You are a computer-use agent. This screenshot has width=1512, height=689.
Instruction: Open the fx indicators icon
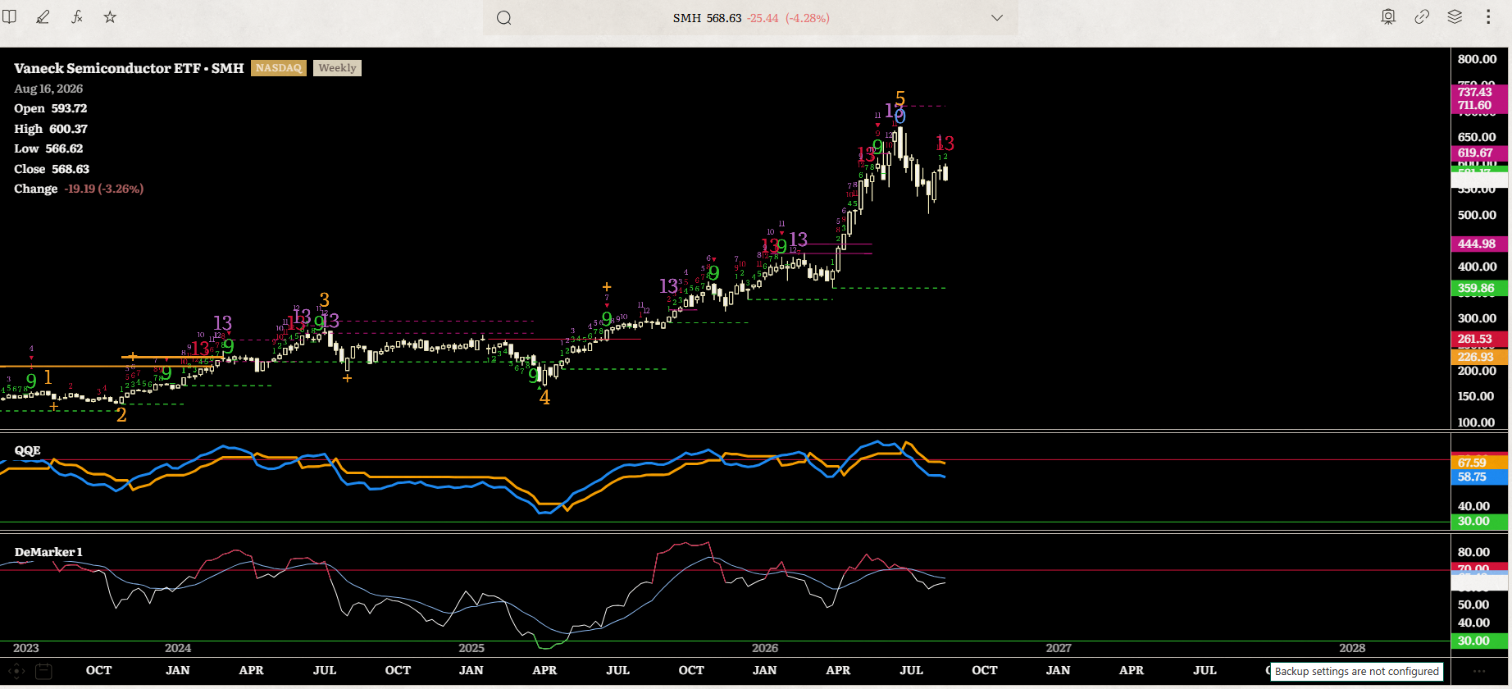pyautogui.click(x=77, y=17)
